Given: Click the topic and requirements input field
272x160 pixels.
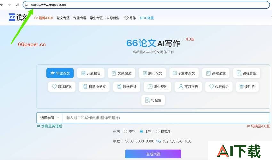Looking at the screenshot, I should tap(166, 118).
